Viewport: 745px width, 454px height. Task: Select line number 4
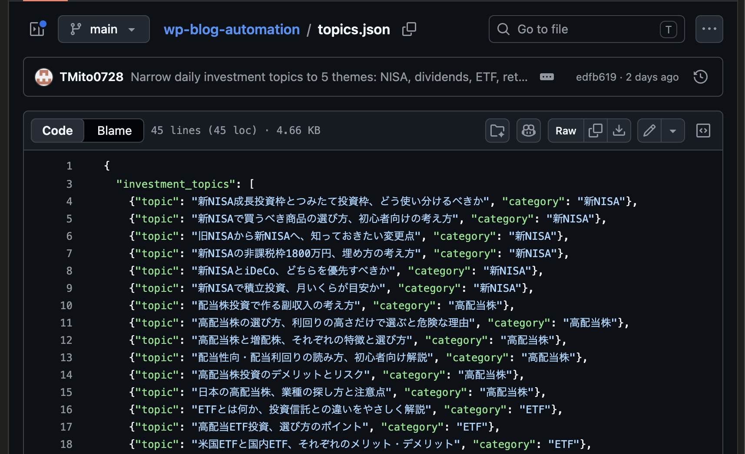click(69, 201)
